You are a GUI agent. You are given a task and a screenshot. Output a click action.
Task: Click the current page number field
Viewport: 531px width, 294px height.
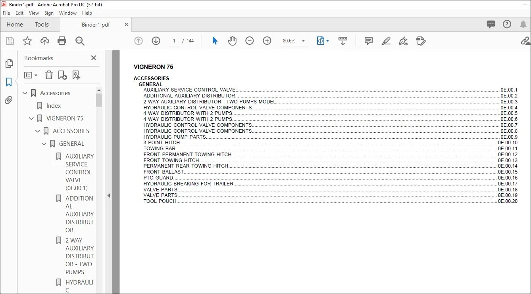click(x=174, y=41)
